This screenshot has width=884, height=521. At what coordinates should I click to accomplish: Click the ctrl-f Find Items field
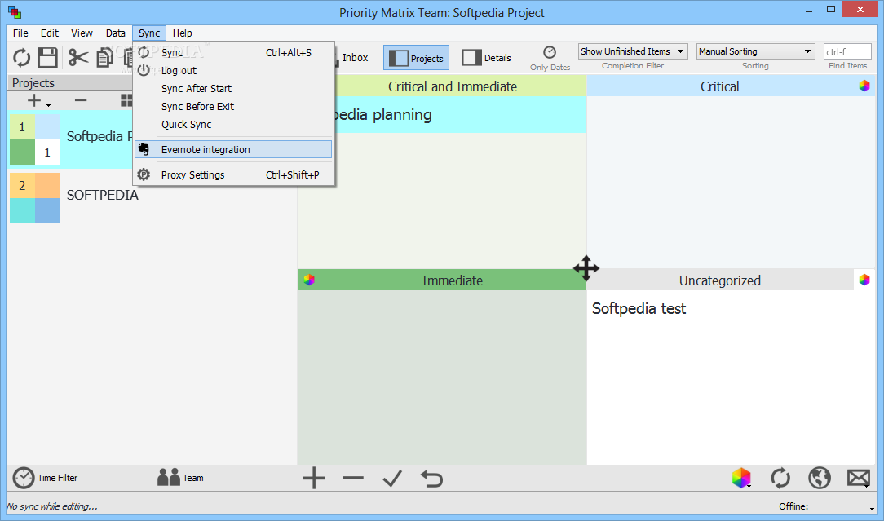[x=847, y=52]
